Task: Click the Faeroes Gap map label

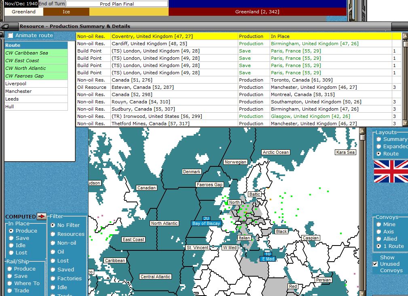Action: click(x=210, y=185)
